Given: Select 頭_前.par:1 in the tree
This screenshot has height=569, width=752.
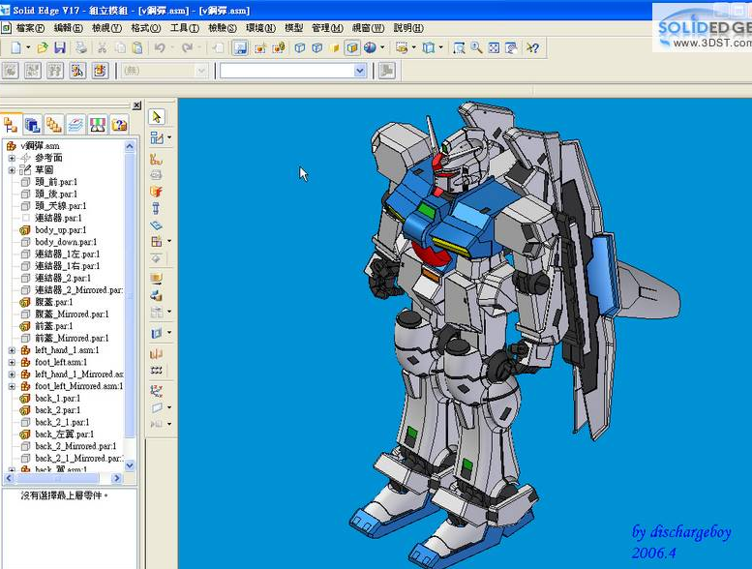Looking at the screenshot, I should [x=55, y=182].
